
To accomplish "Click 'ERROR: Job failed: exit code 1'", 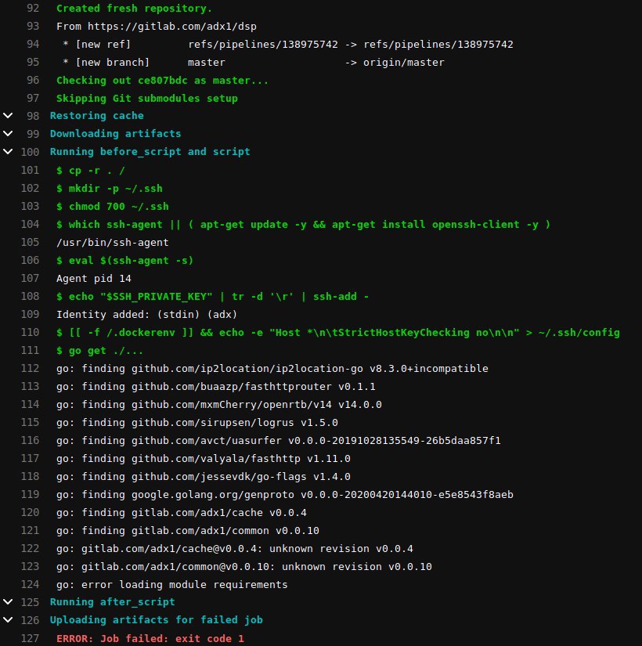I will pyautogui.click(x=150, y=639).
